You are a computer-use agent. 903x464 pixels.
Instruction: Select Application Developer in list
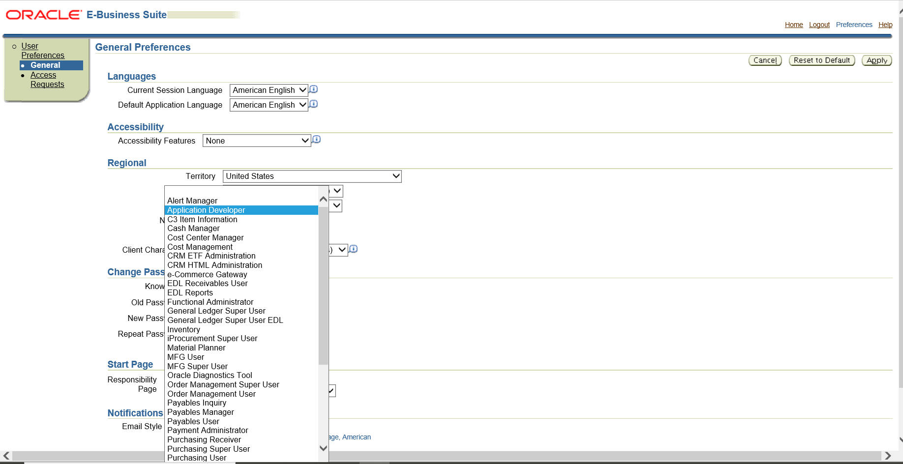(241, 210)
